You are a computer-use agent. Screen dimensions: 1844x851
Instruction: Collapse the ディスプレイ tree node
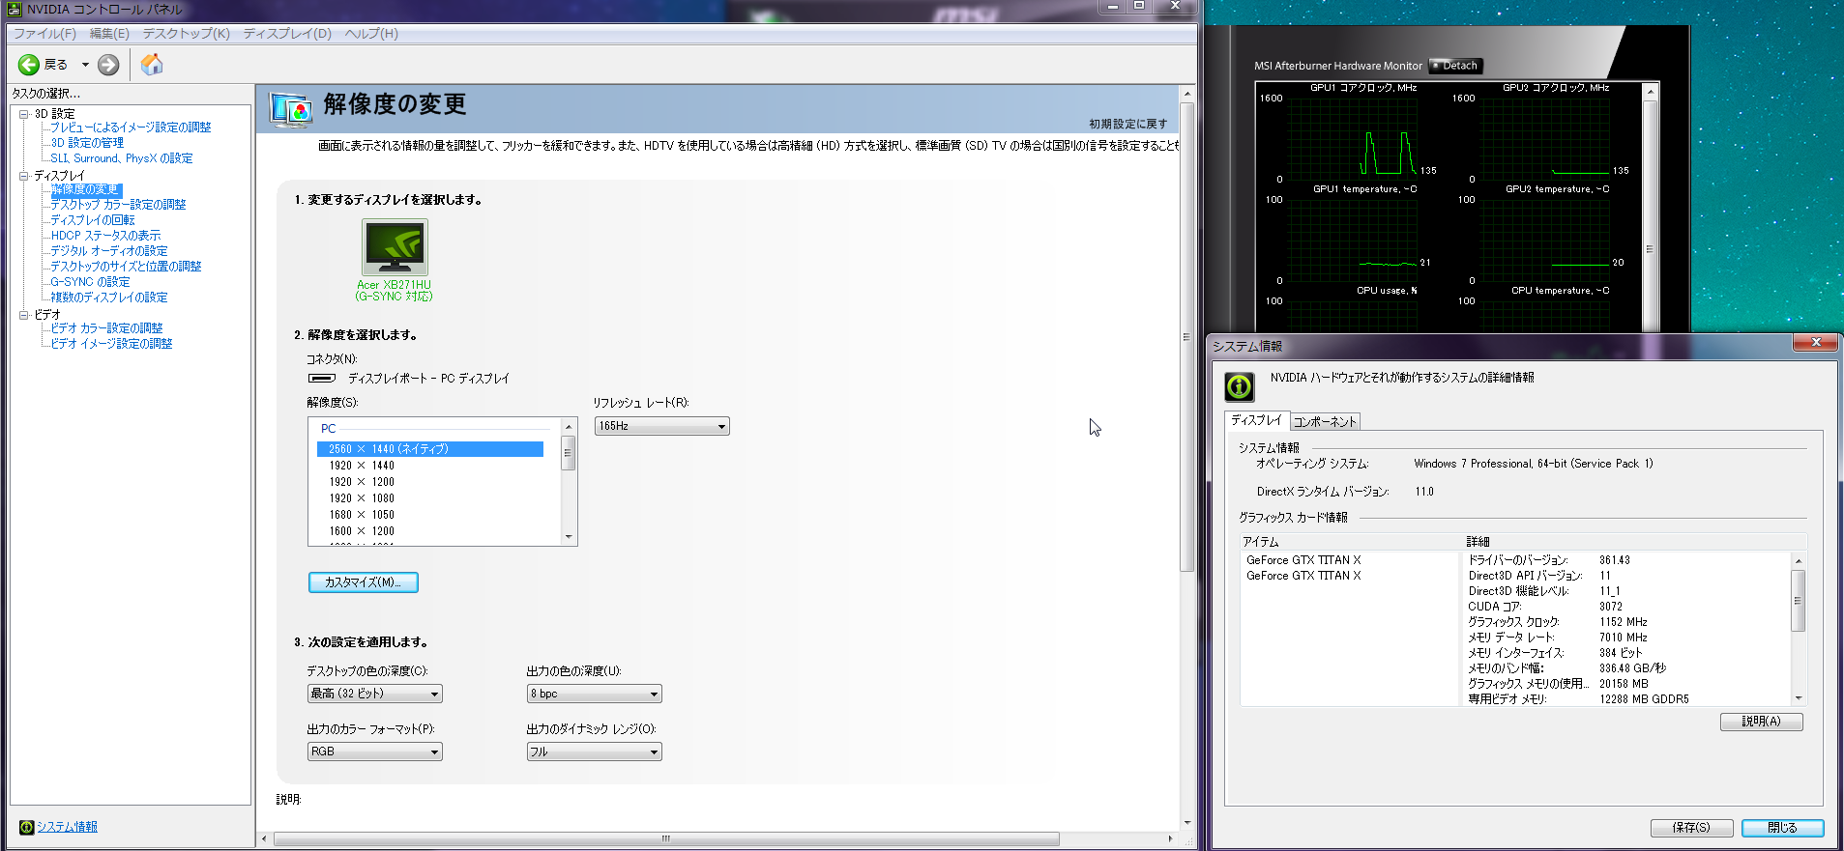click(24, 176)
